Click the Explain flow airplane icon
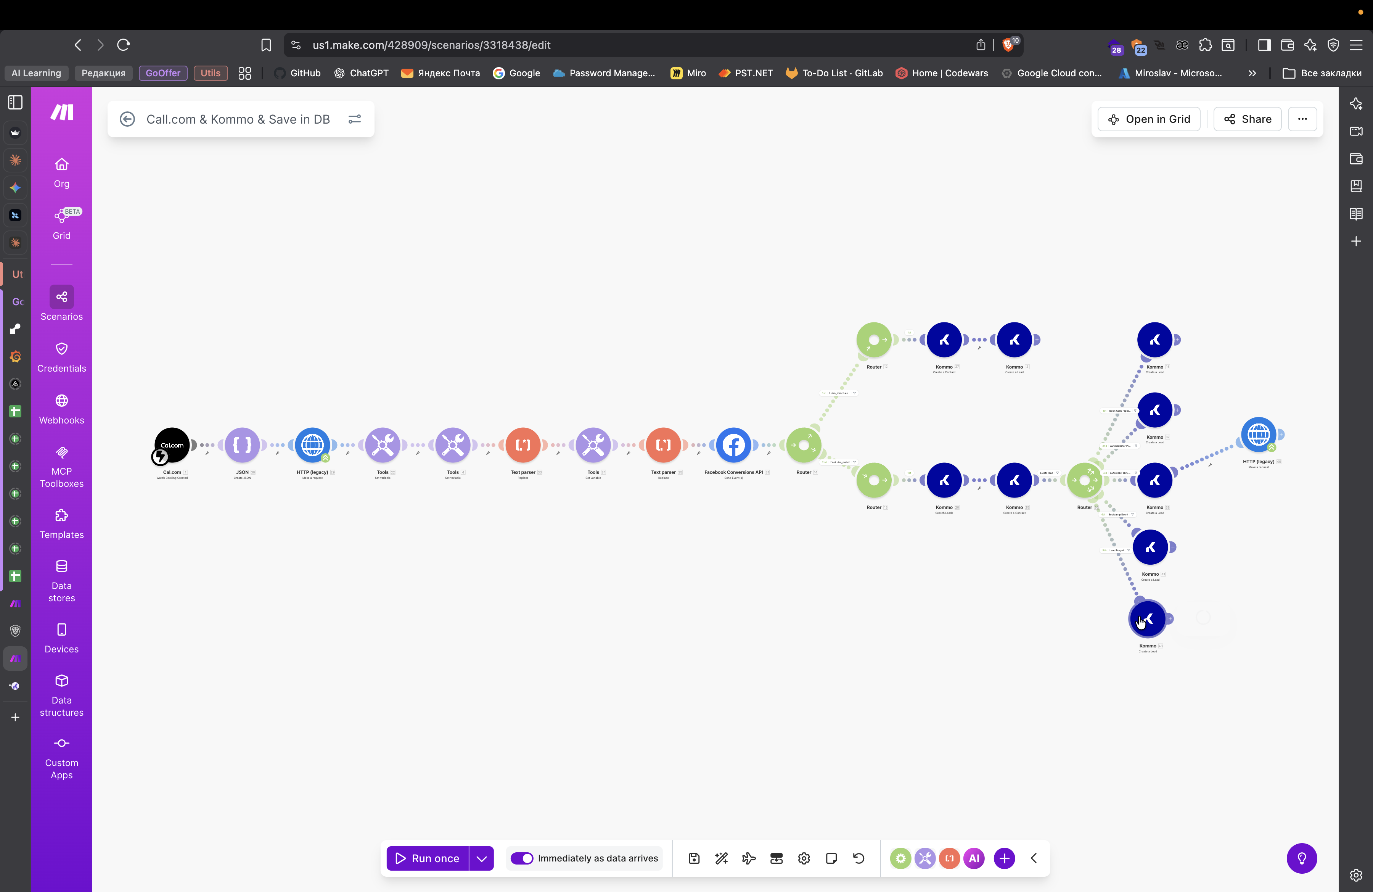The image size is (1373, 892). click(x=749, y=858)
